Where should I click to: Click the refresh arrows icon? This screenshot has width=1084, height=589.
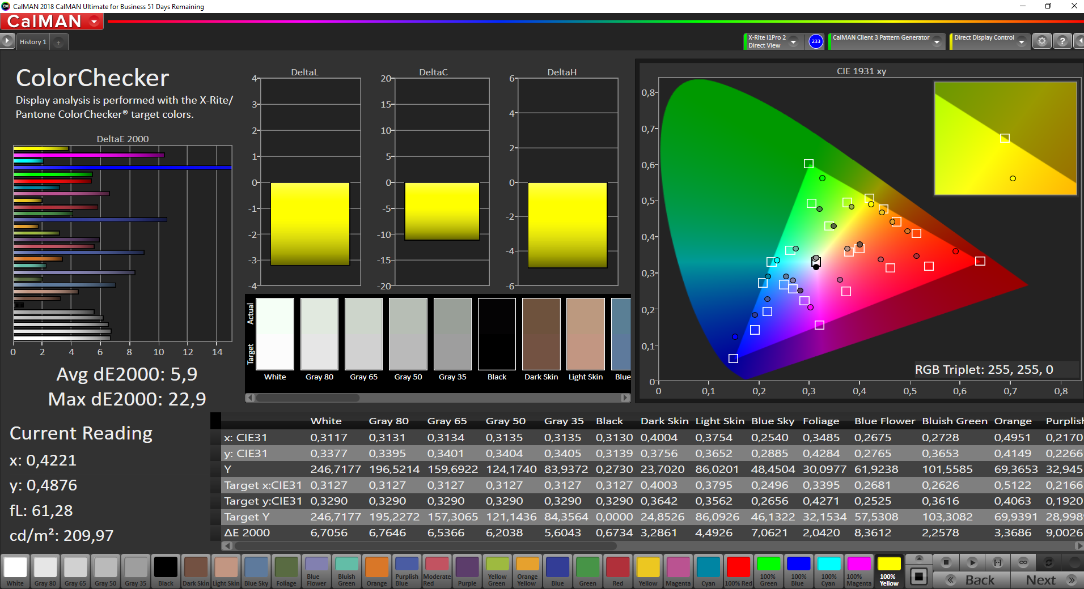pyautogui.click(x=1049, y=562)
